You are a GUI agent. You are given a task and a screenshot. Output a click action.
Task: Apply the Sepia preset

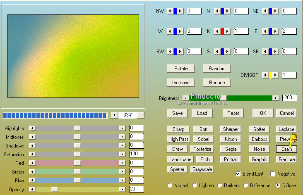point(231,149)
